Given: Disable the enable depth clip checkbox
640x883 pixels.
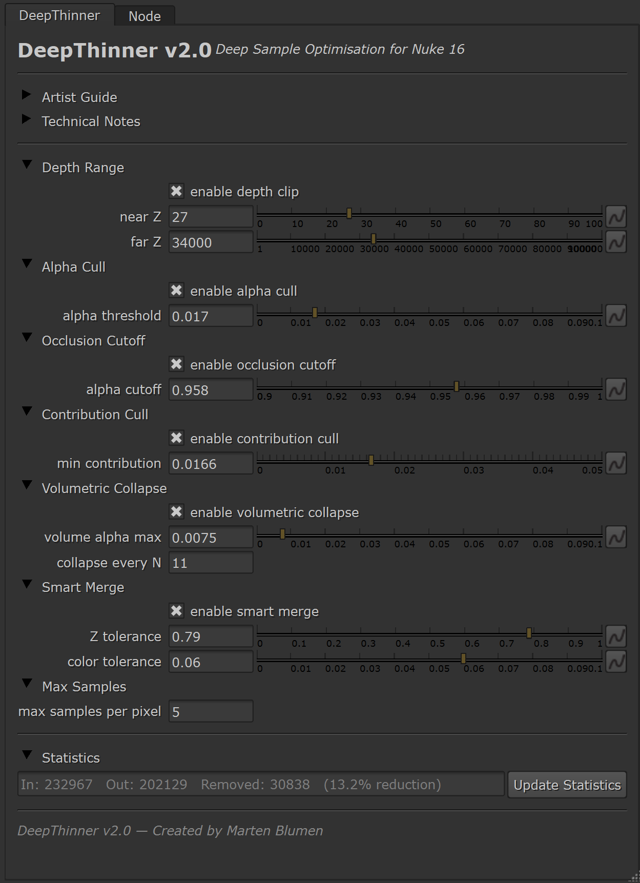Looking at the screenshot, I should coord(177,191).
